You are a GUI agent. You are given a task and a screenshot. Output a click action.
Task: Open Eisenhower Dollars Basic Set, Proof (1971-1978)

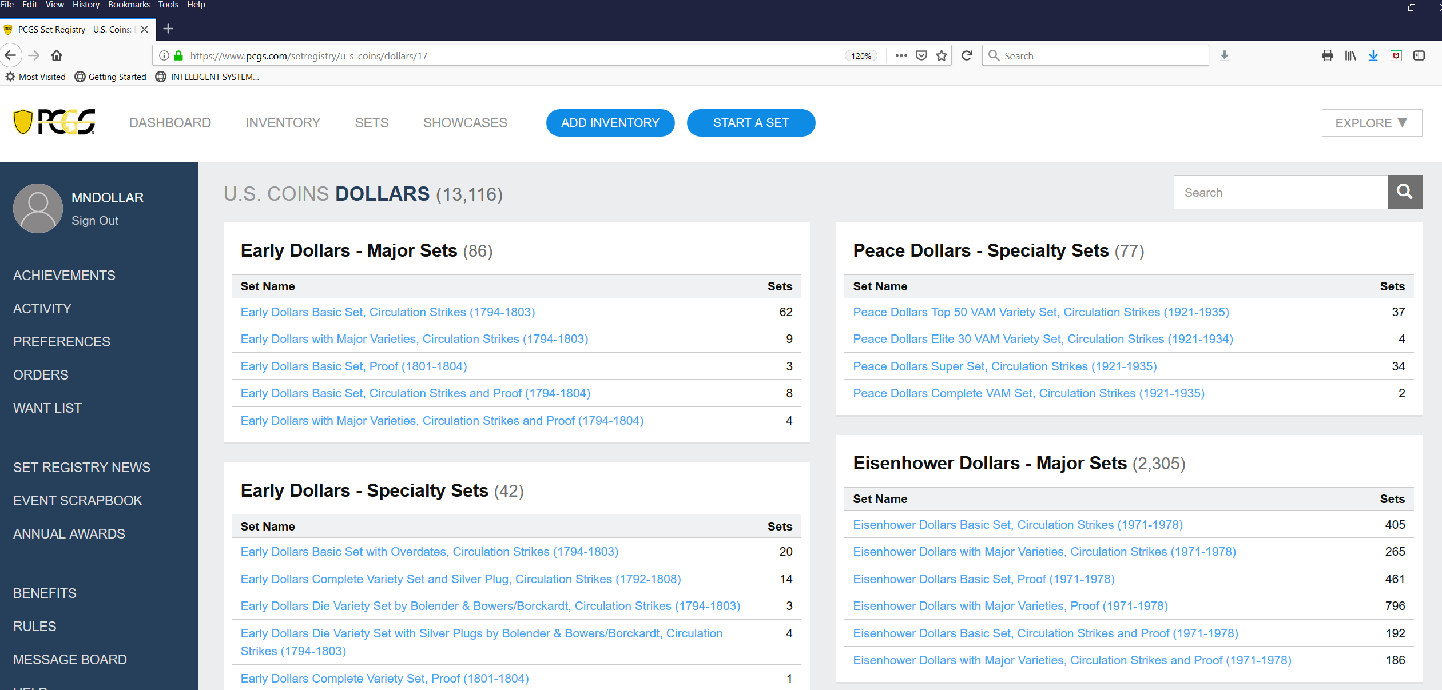pos(984,579)
